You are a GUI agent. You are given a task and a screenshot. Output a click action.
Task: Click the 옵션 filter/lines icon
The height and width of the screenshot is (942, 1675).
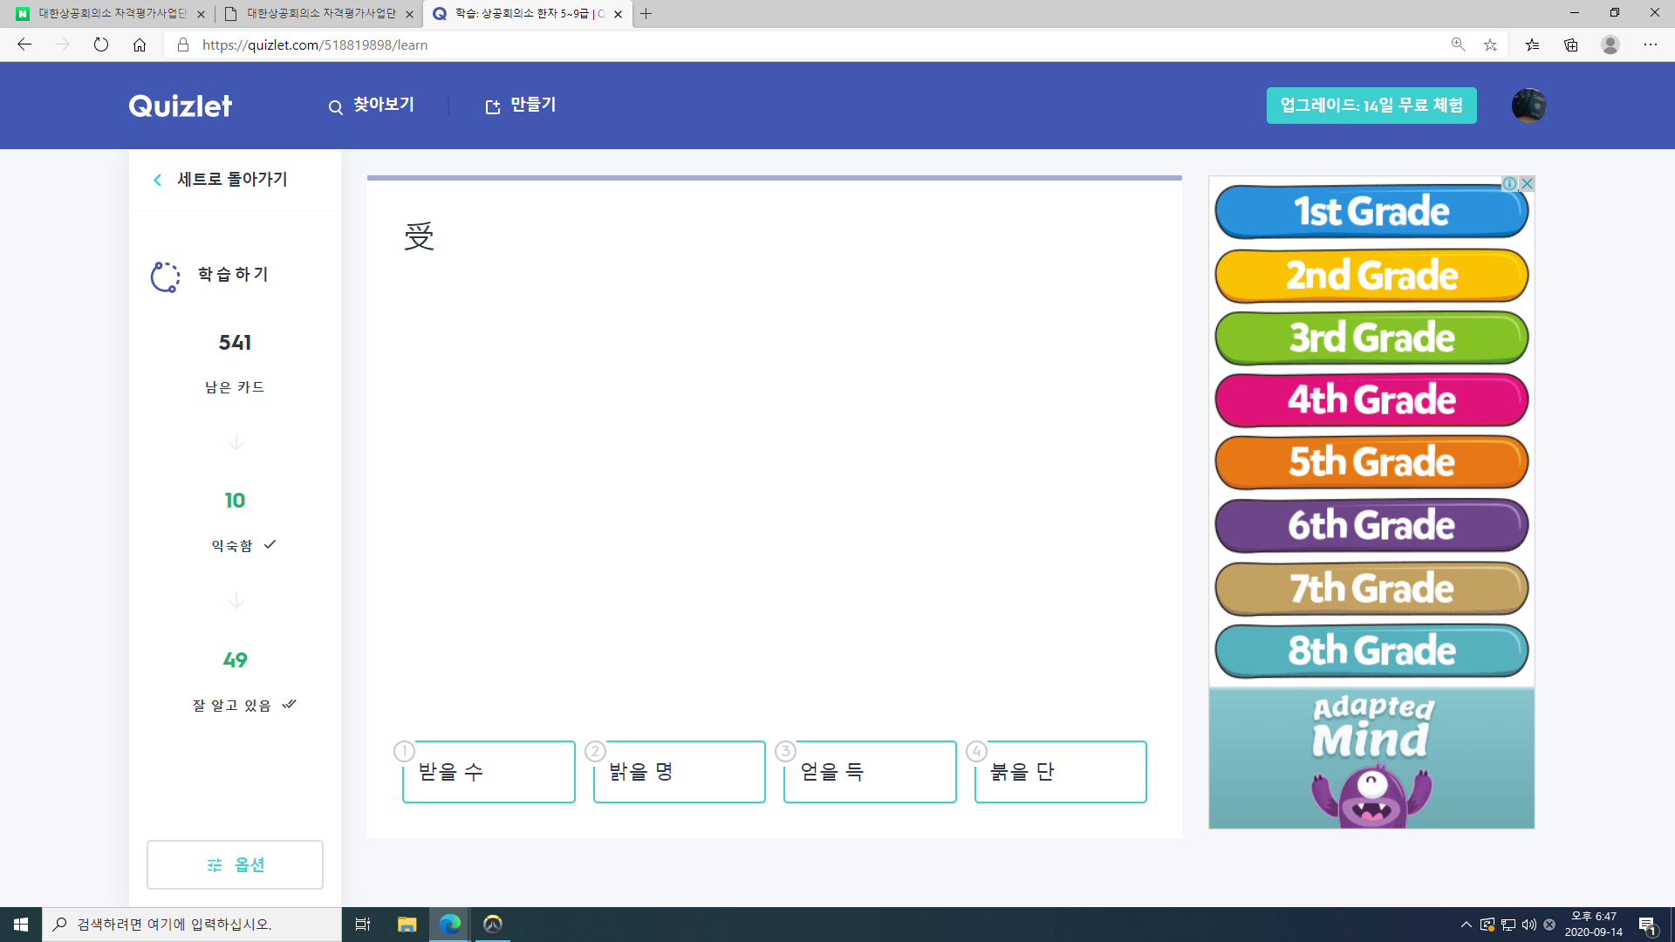[213, 865]
